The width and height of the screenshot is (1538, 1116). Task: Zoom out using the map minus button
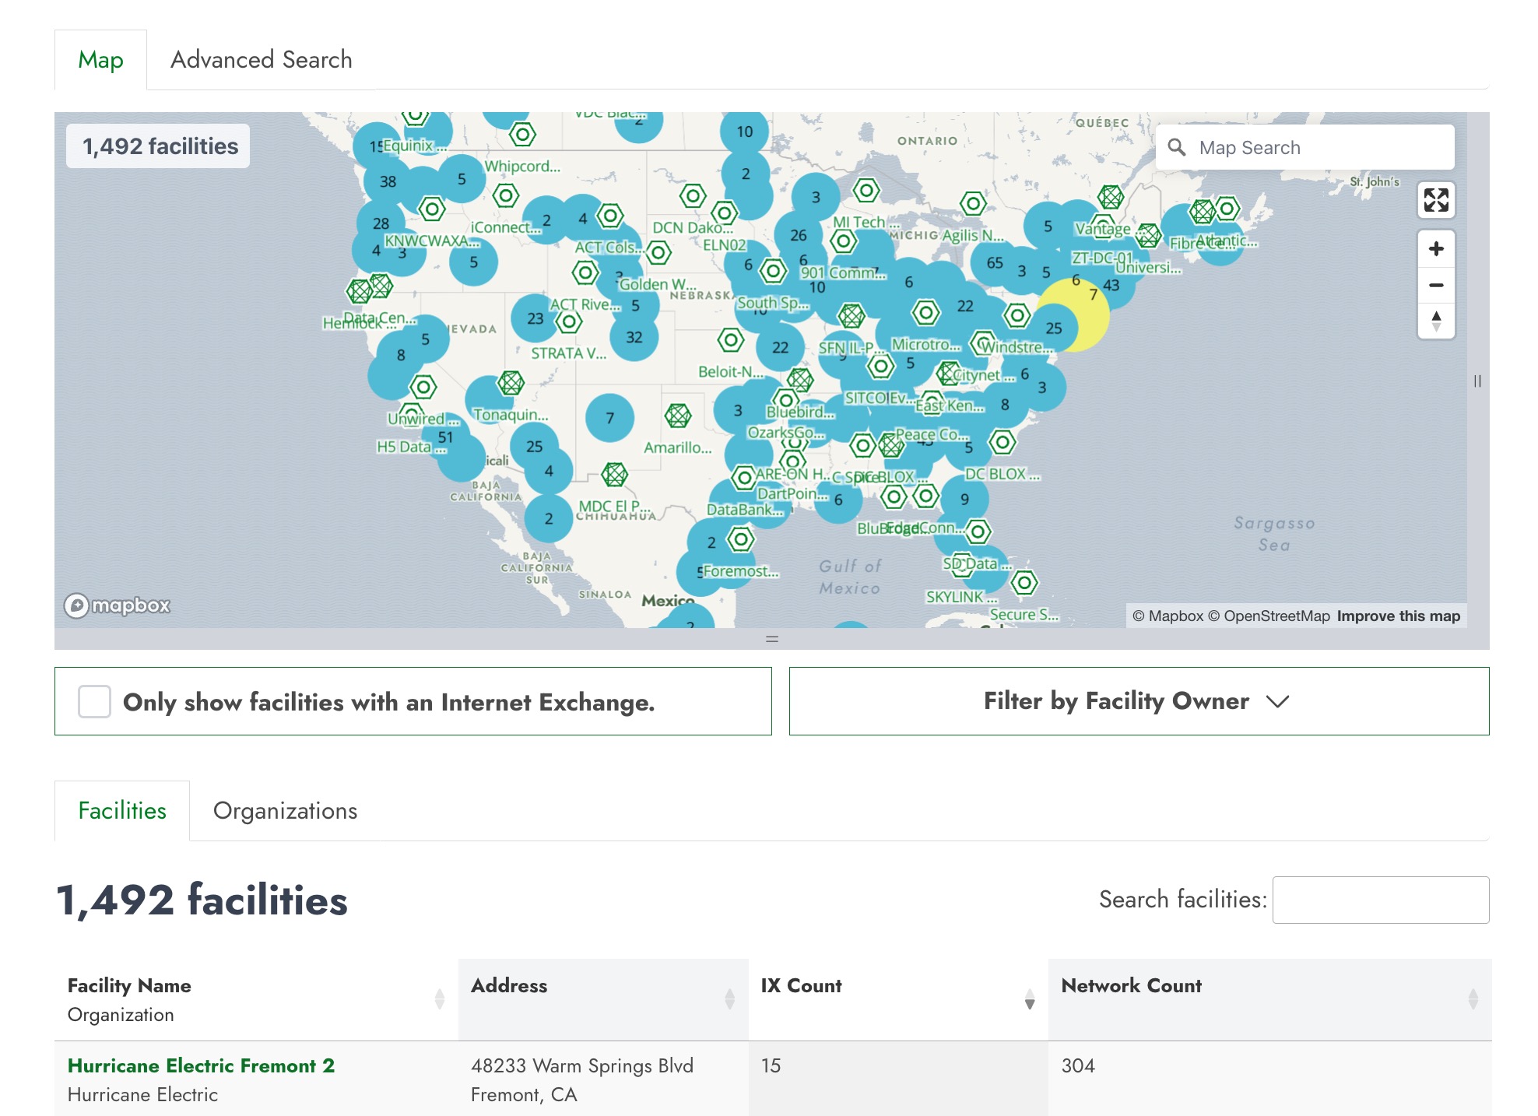tap(1436, 285)
